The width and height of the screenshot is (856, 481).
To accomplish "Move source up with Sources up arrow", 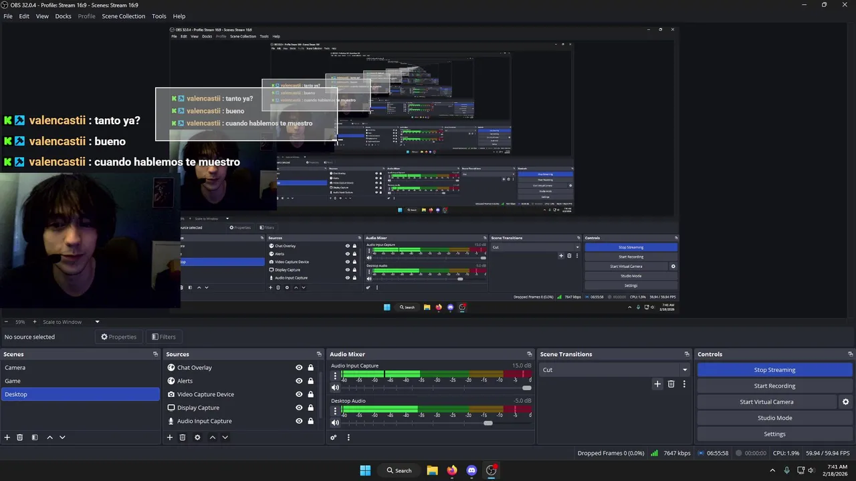I will [x=213, y=438].
